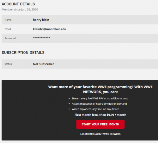This screenshot has height=143, width=158.
Task: Open Learn More About WWE Network link
Action: tap(100, 134)
